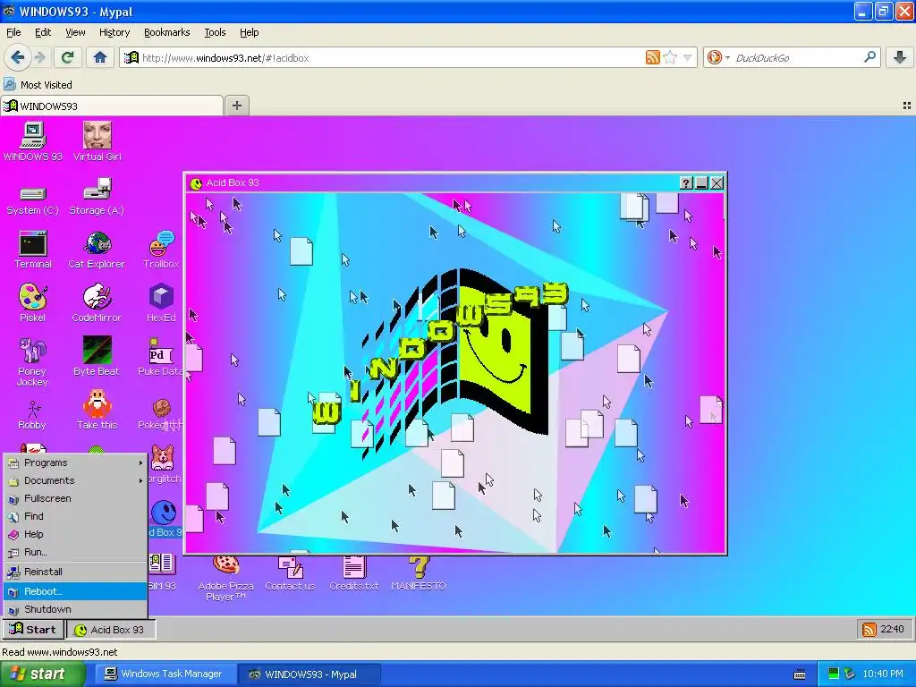Switch to Windows Task Manager in taskbar

pyautogui.click(x=165, y=674)
